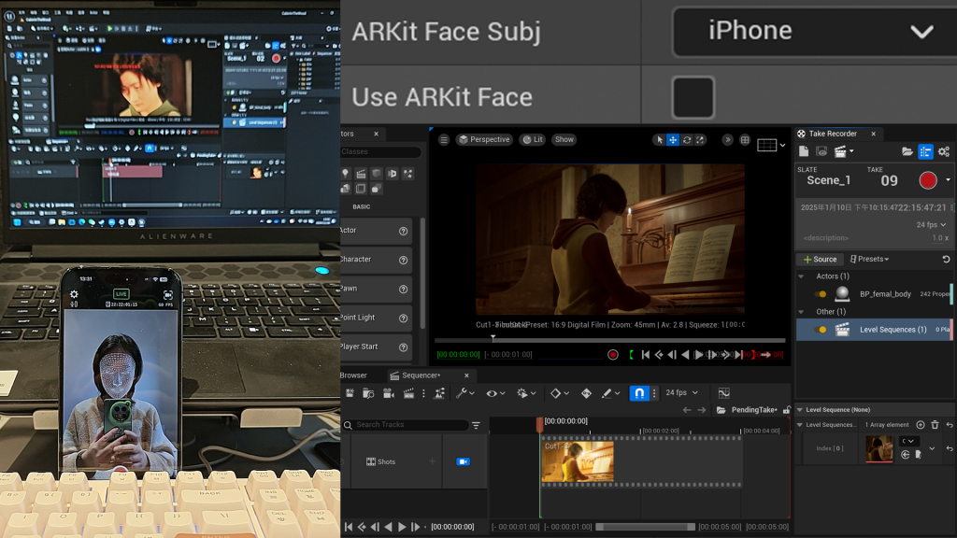Start recording with the red Take Recorder button
957x538 pixels.
click(x=928, y=180)
